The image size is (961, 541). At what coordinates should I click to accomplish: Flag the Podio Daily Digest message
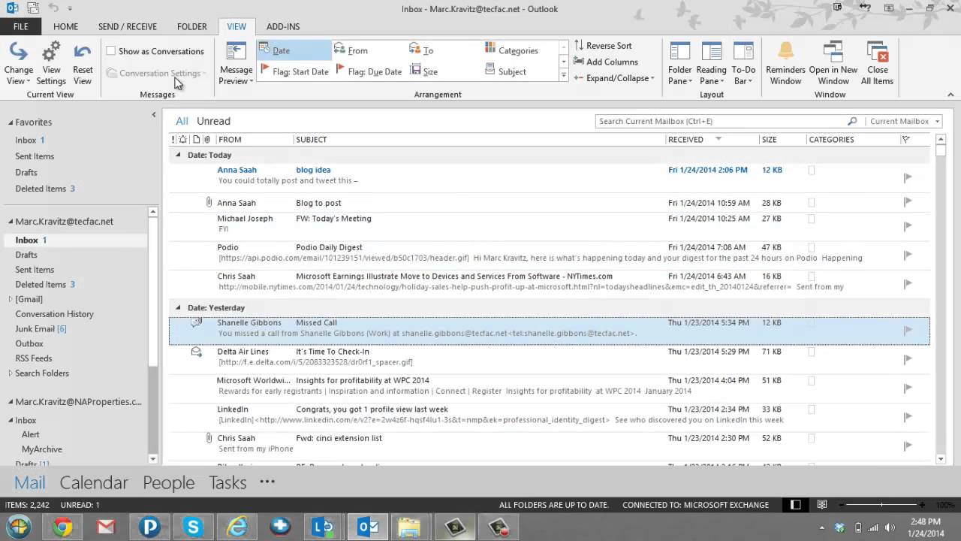(x=908, y=255)
